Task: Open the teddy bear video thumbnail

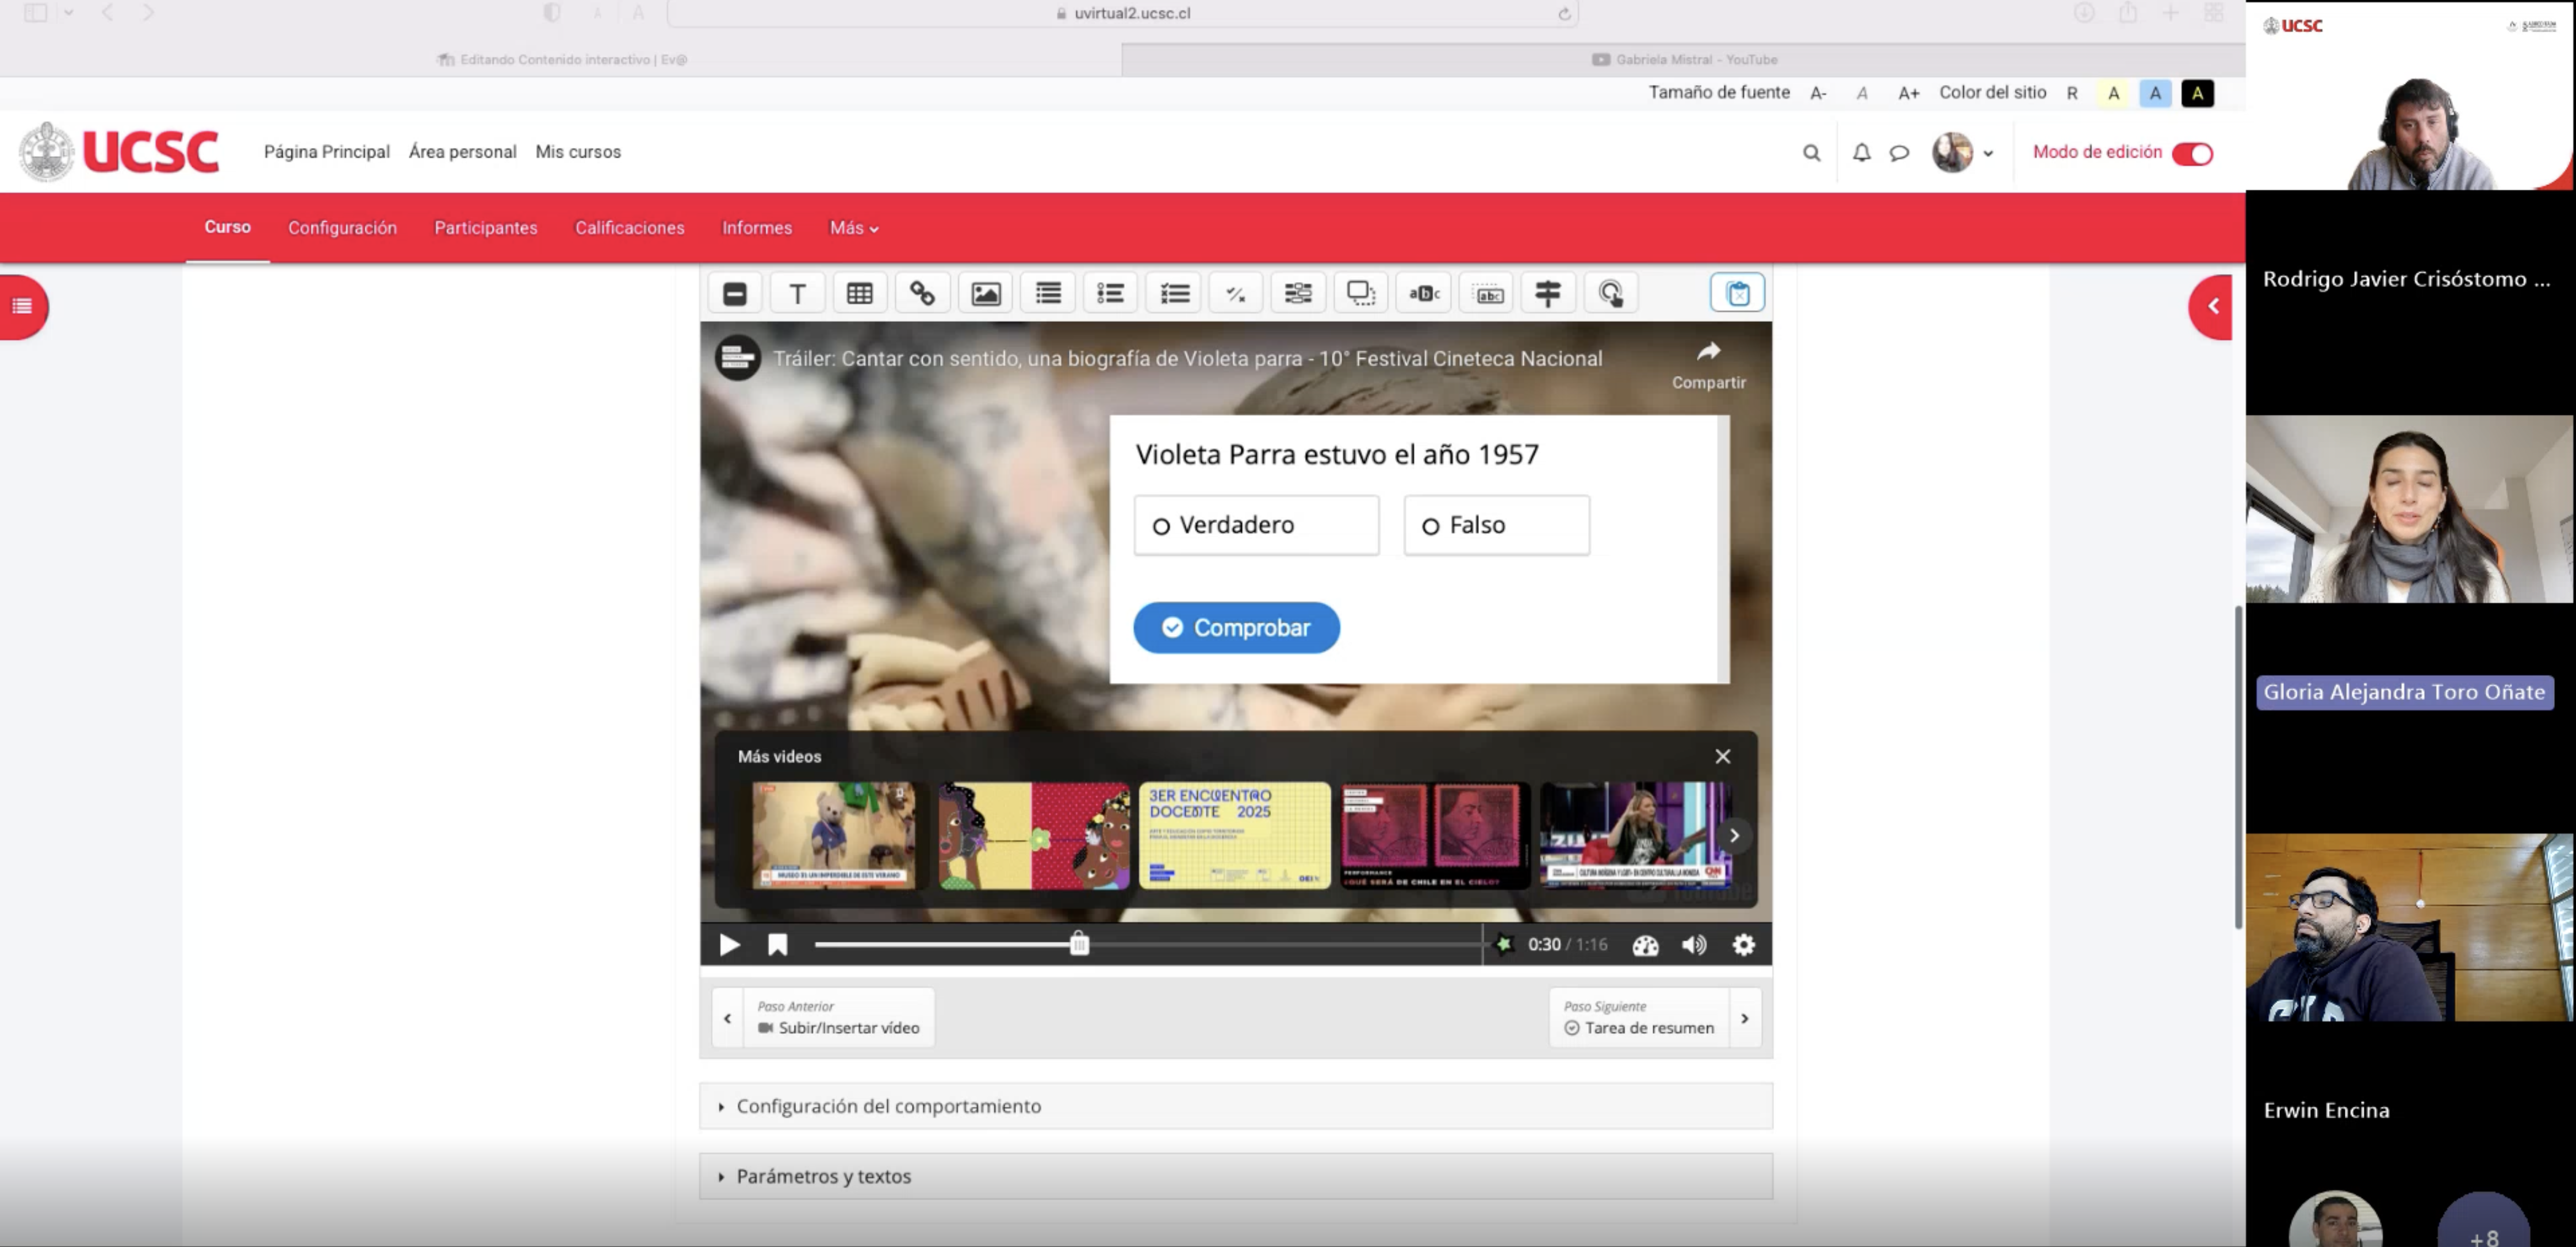Action: tap(833, 836)
